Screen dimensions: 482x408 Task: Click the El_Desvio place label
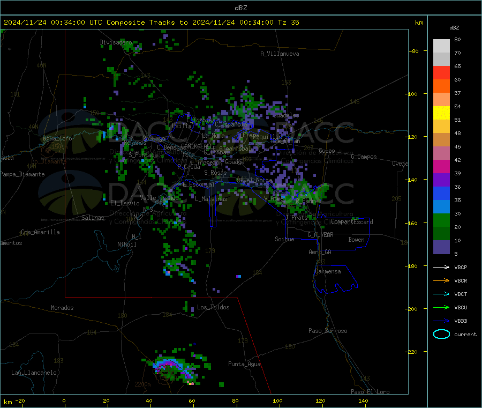pyautogui.click(x=125, y=203)
